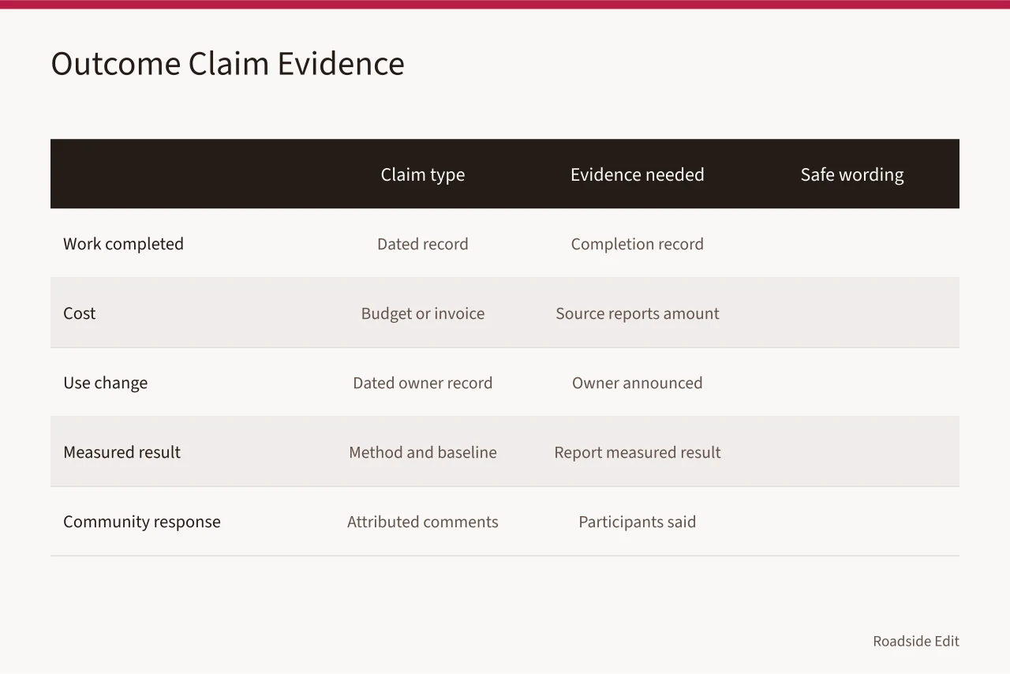Select the 'Owner announced' cell
Viewport: 1010px width, 674px height.
[638, 383]
